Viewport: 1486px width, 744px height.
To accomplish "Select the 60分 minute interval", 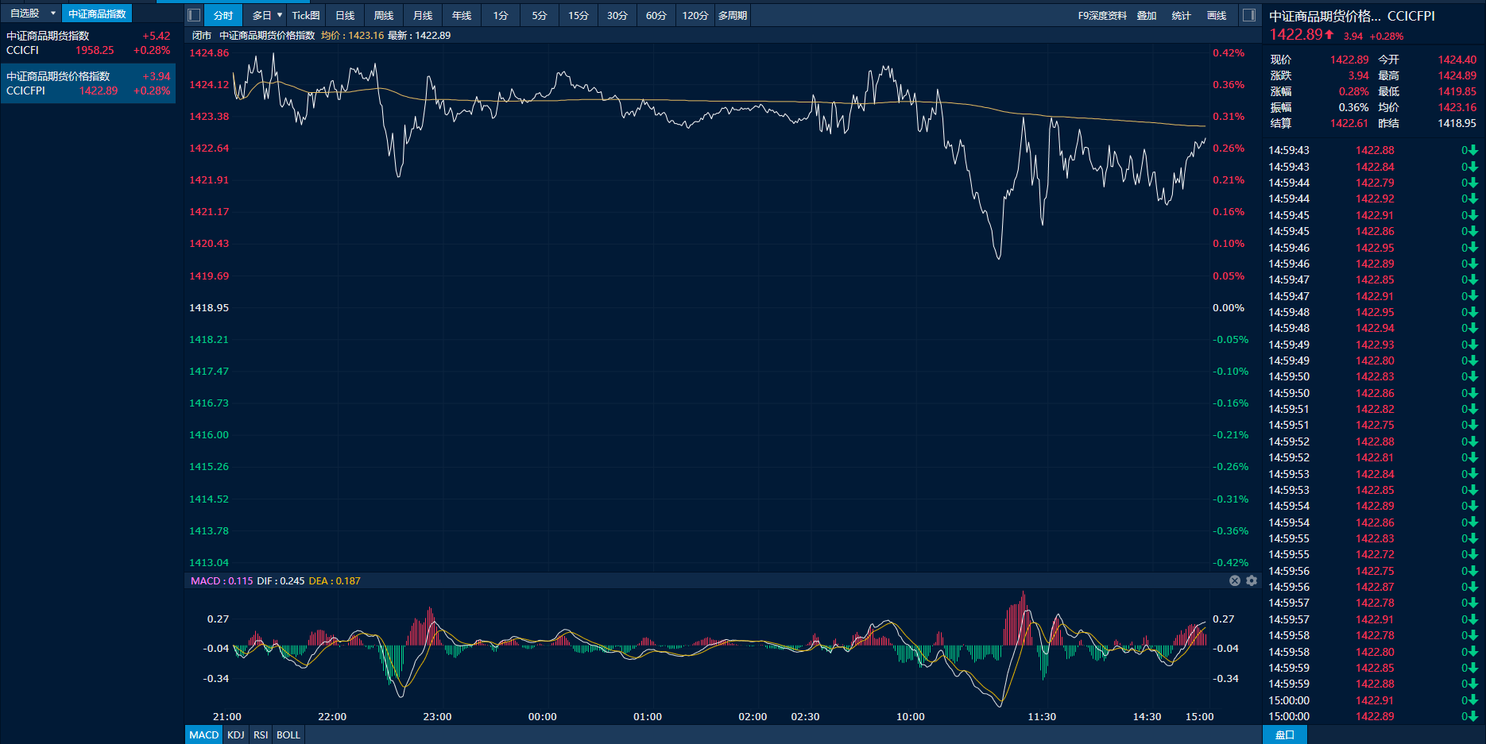I will point(656,15).
